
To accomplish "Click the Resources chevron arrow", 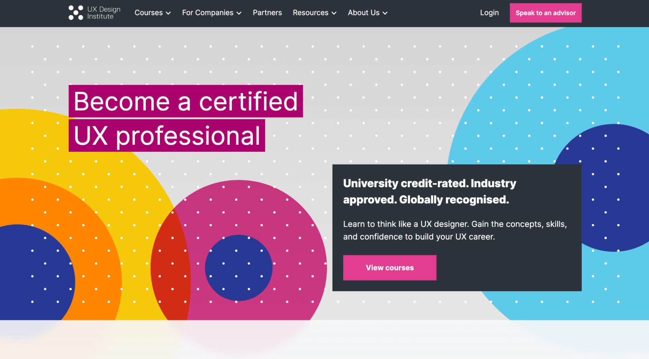I will [x=334, y=13].
